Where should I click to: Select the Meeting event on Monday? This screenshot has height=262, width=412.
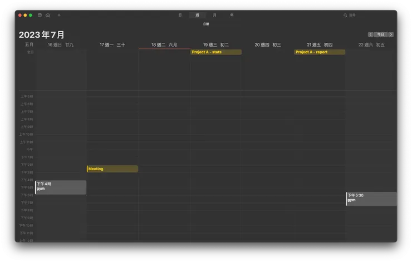112,169
